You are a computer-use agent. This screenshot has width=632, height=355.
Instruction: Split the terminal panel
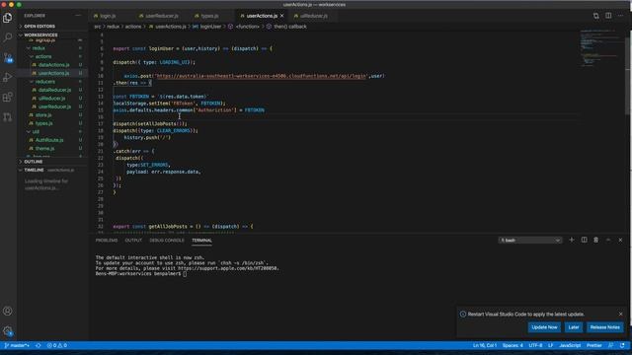(584, 240)
